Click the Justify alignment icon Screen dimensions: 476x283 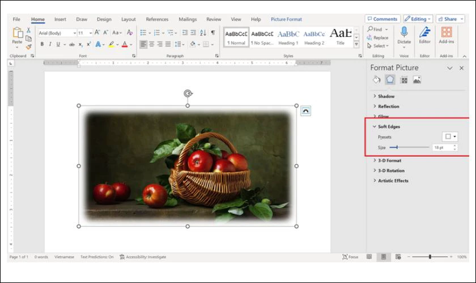(x=168, y=45)
